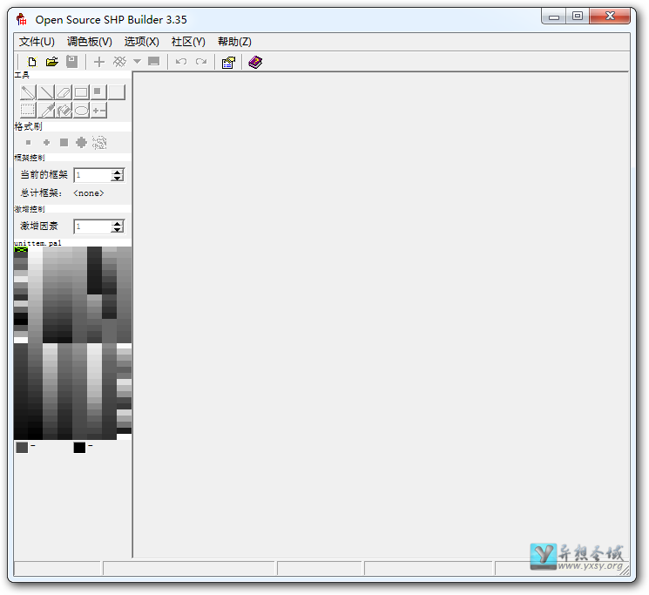This screenshot has width=649, height=595.
Task: Pick the Rectangle tool
Action: [x=81, y=92]
